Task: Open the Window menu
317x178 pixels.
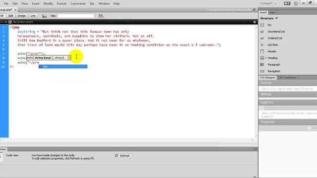Action: coord(104,3)
